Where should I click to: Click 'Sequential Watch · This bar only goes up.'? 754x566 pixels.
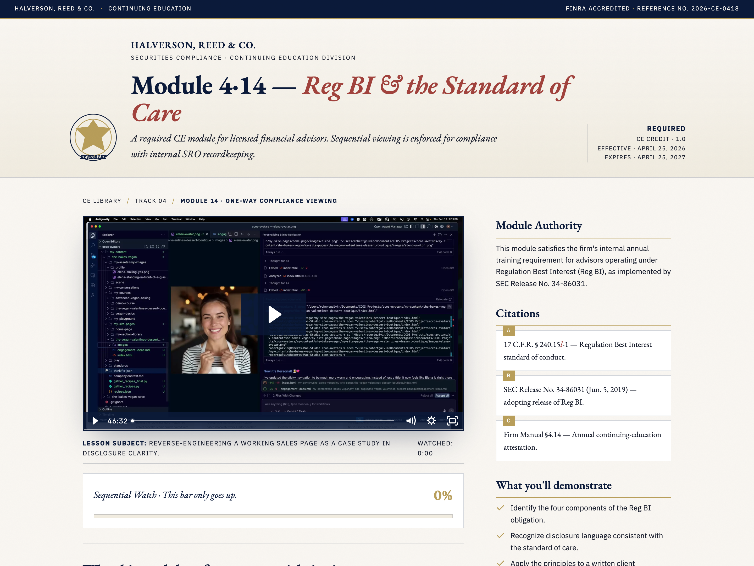pyautogui.click(x=165, y=495)
